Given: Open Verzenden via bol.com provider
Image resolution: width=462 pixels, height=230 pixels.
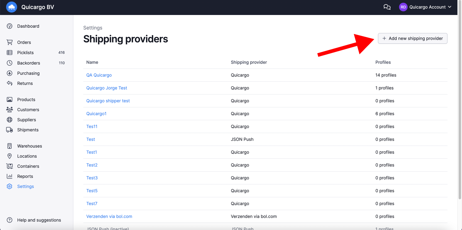Looking at the screenshot, I should pos(109,217).
